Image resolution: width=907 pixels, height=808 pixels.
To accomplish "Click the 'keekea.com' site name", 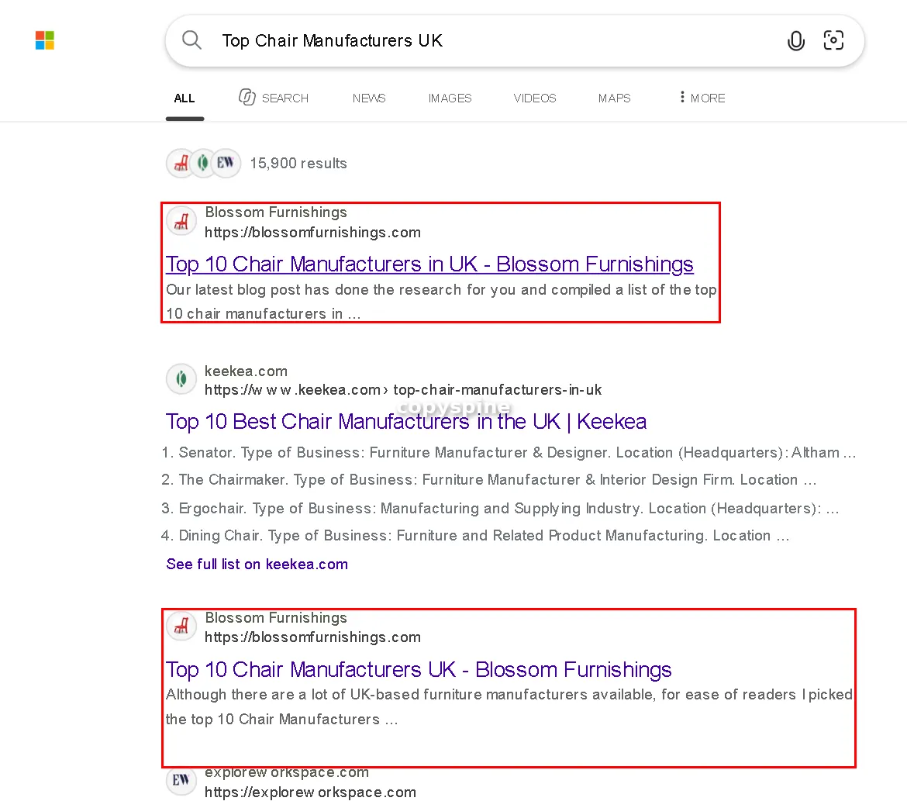I will [246, 371].
